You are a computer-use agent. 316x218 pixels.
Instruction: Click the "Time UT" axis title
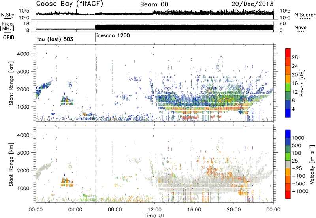click(x=154, y=216)
